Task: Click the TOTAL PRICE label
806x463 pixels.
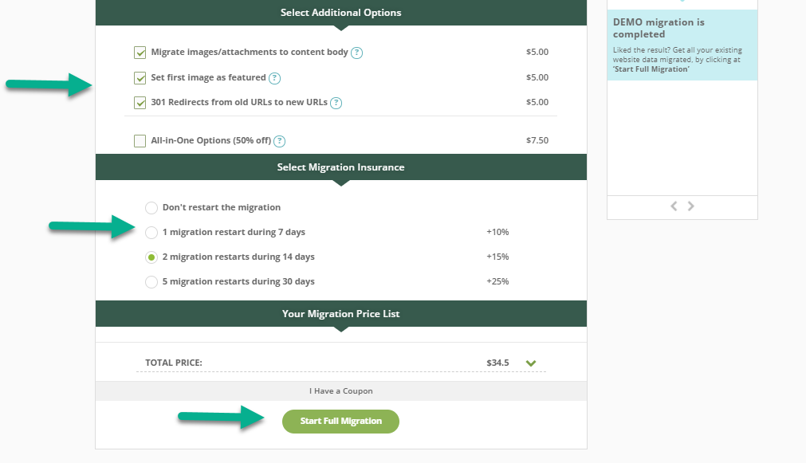Action: [174, 363]
